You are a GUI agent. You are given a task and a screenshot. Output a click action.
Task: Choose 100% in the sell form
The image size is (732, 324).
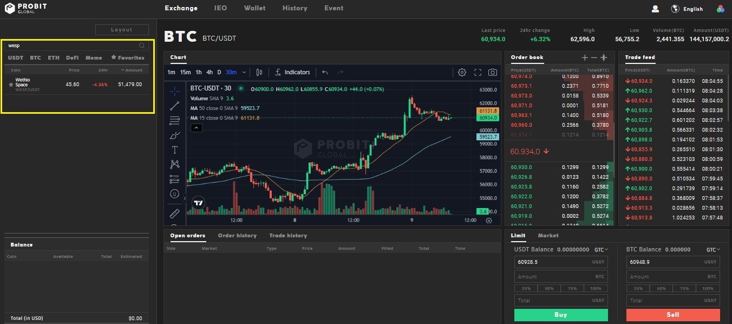[708, 289]
